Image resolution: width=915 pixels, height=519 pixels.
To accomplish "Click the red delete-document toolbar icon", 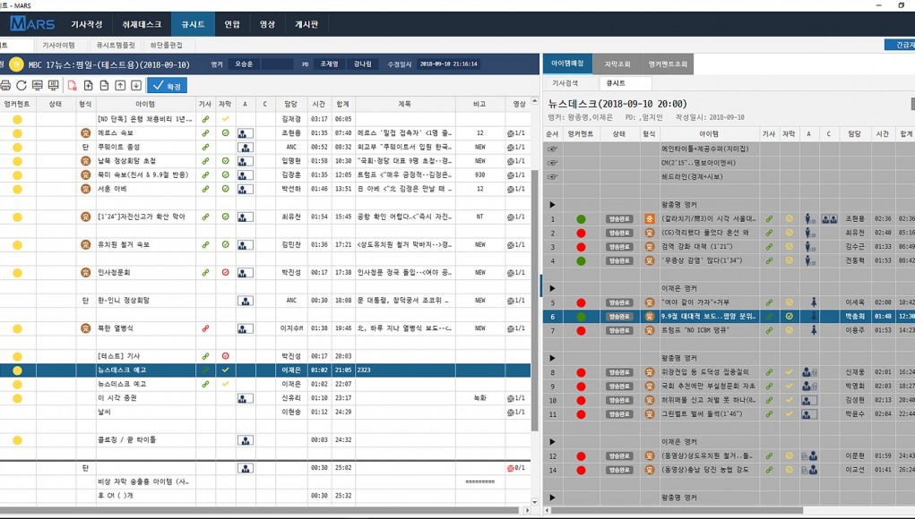I will coord(73,86).
